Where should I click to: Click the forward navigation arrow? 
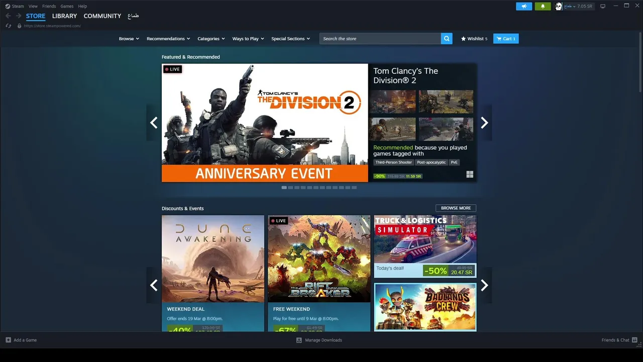coord(19,16)
